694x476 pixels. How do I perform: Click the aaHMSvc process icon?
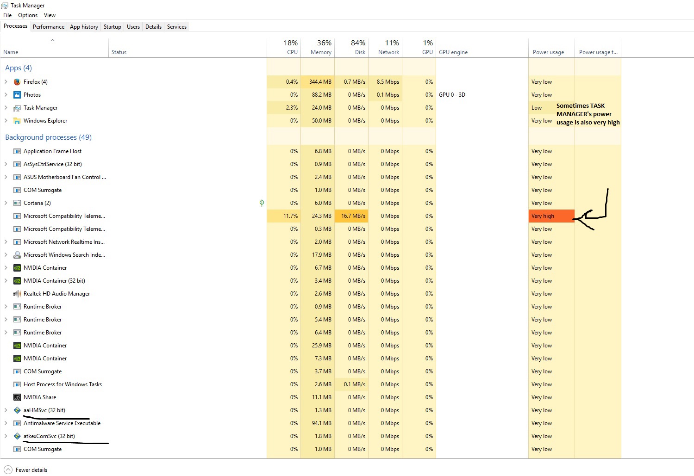click(x=17, y=410)
